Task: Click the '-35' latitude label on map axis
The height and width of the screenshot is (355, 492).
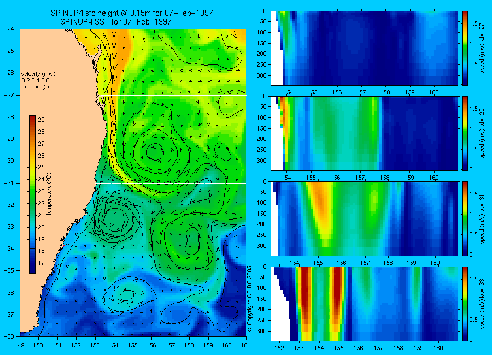Action: tap(9, 270)
